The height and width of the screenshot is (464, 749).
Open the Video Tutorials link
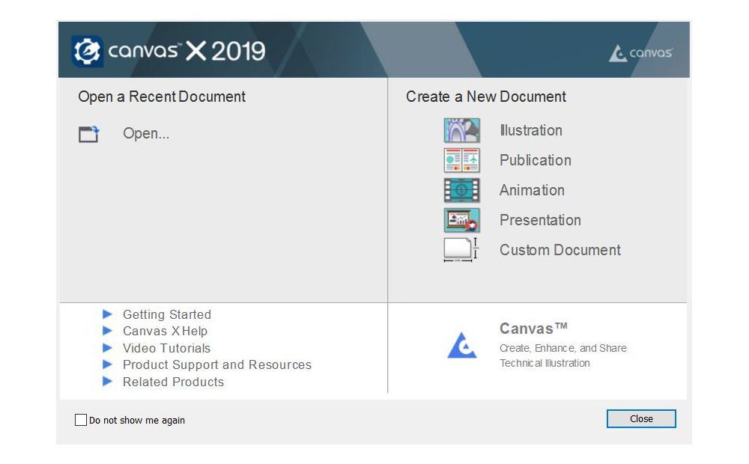pyautogui.click(x=166, y=348)
